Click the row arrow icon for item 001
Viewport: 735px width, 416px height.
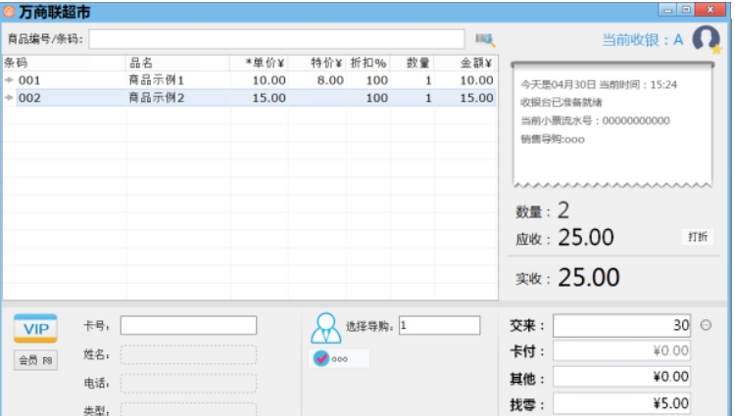9,80
